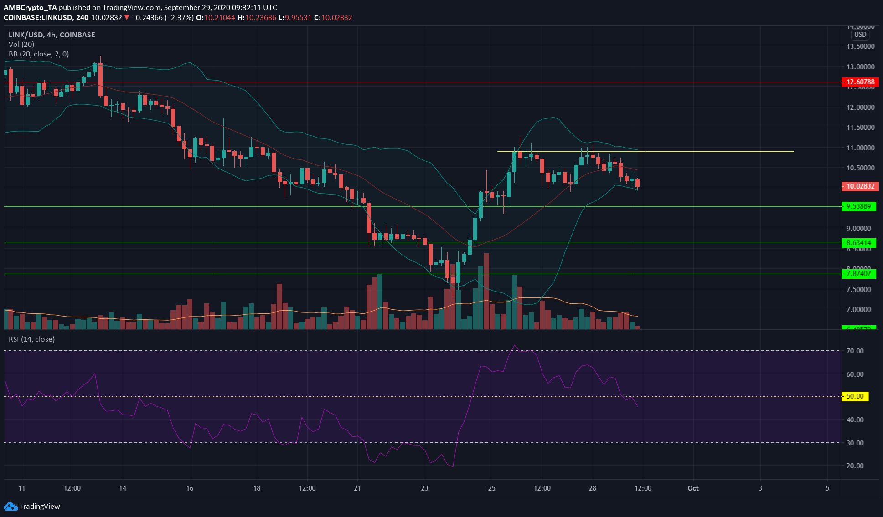The image size is (883, 517).
Task: Click the 70.00 RSI axis value
Action: 855,351
